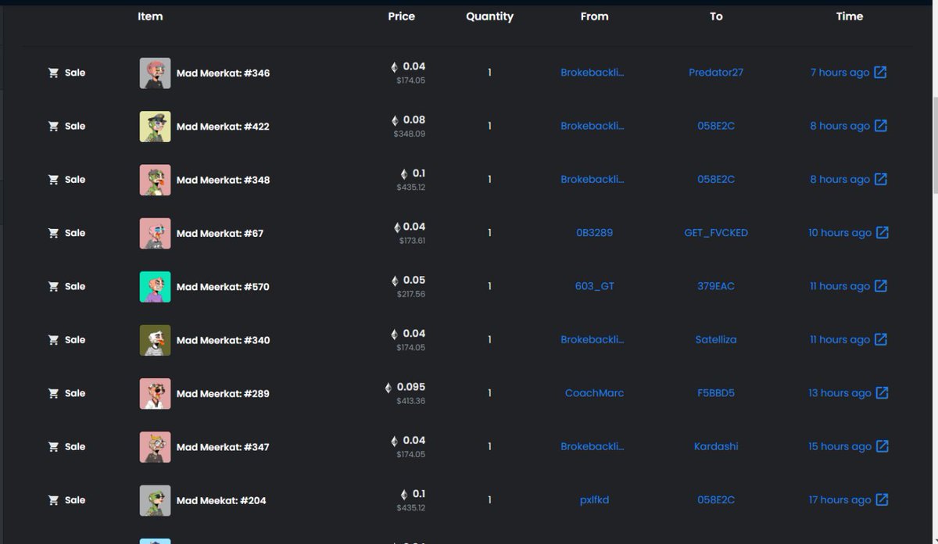This screenshot has height=544, width=938.
Task: Click the cart Sale icon for #347
Action: [53, 446]
